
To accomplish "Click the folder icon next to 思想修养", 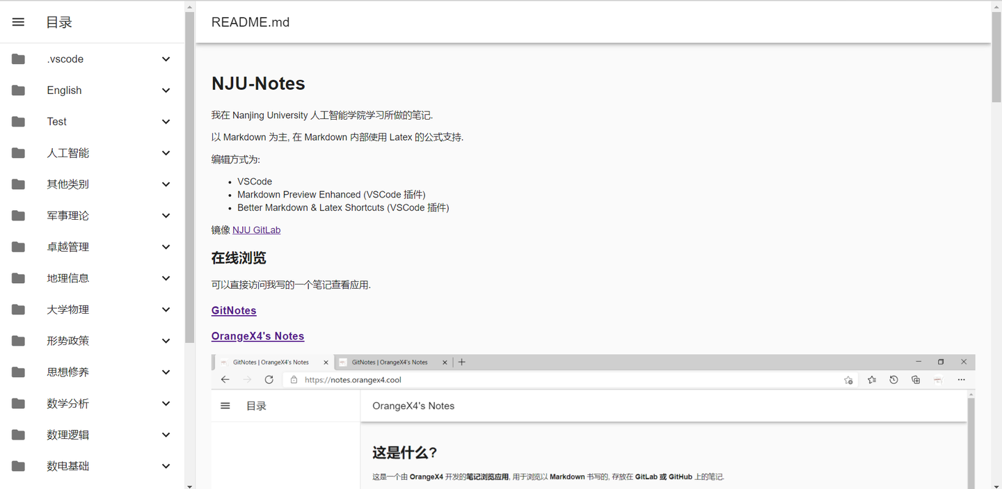I will (17, 371).
